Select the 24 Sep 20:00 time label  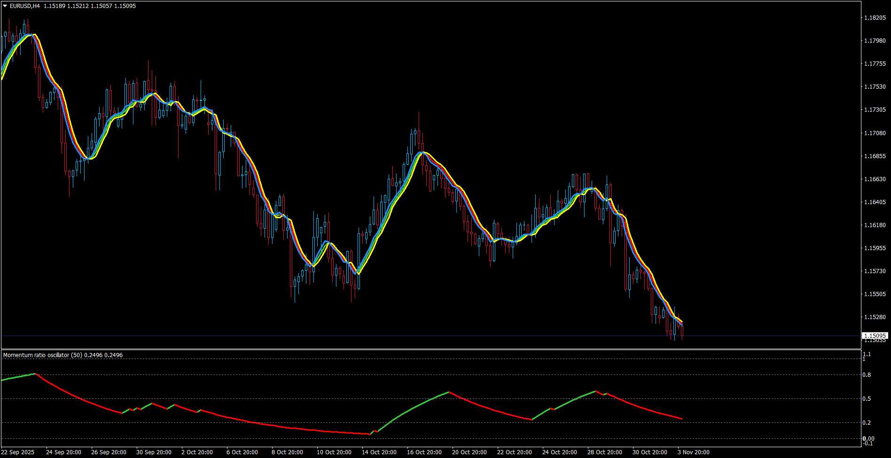(x=64, y=452)
